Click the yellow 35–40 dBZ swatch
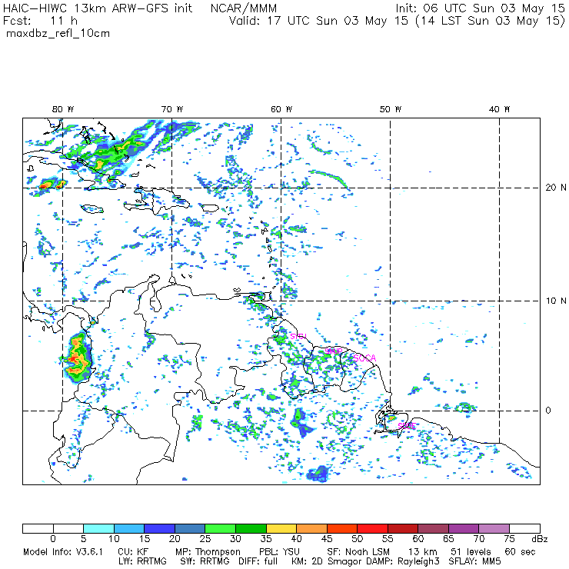 [x=281, y=528]
